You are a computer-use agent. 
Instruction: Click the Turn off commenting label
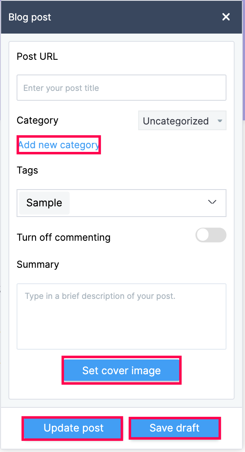(x=64, y=237)
